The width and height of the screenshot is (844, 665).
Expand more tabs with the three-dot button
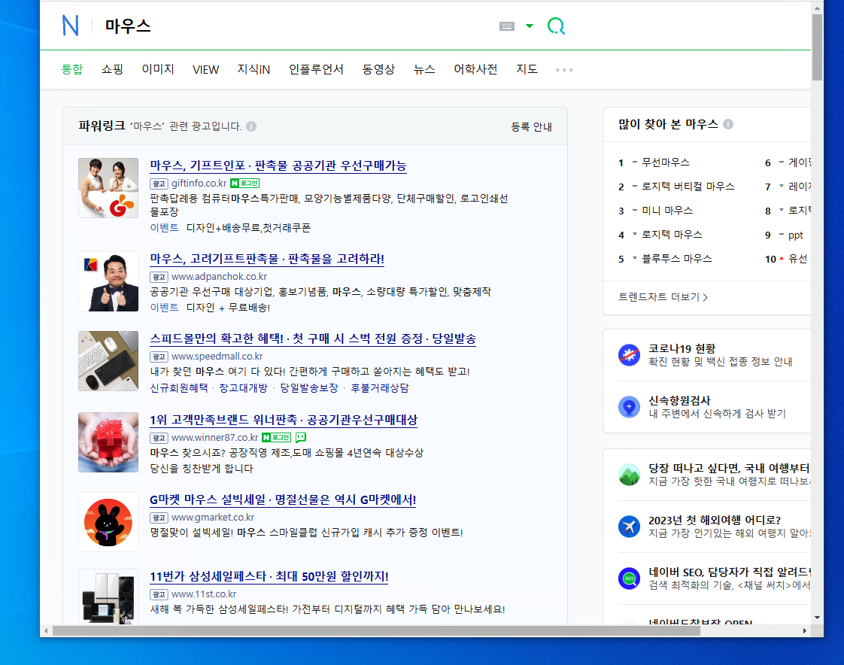click(x=564, y=70)
